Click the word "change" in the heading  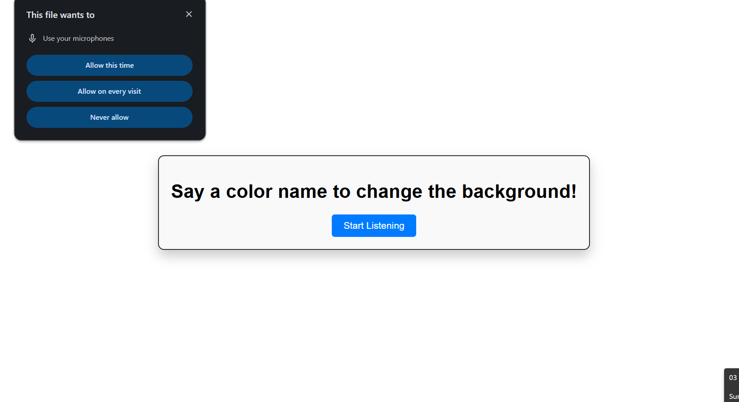click(x=389, y=192)
